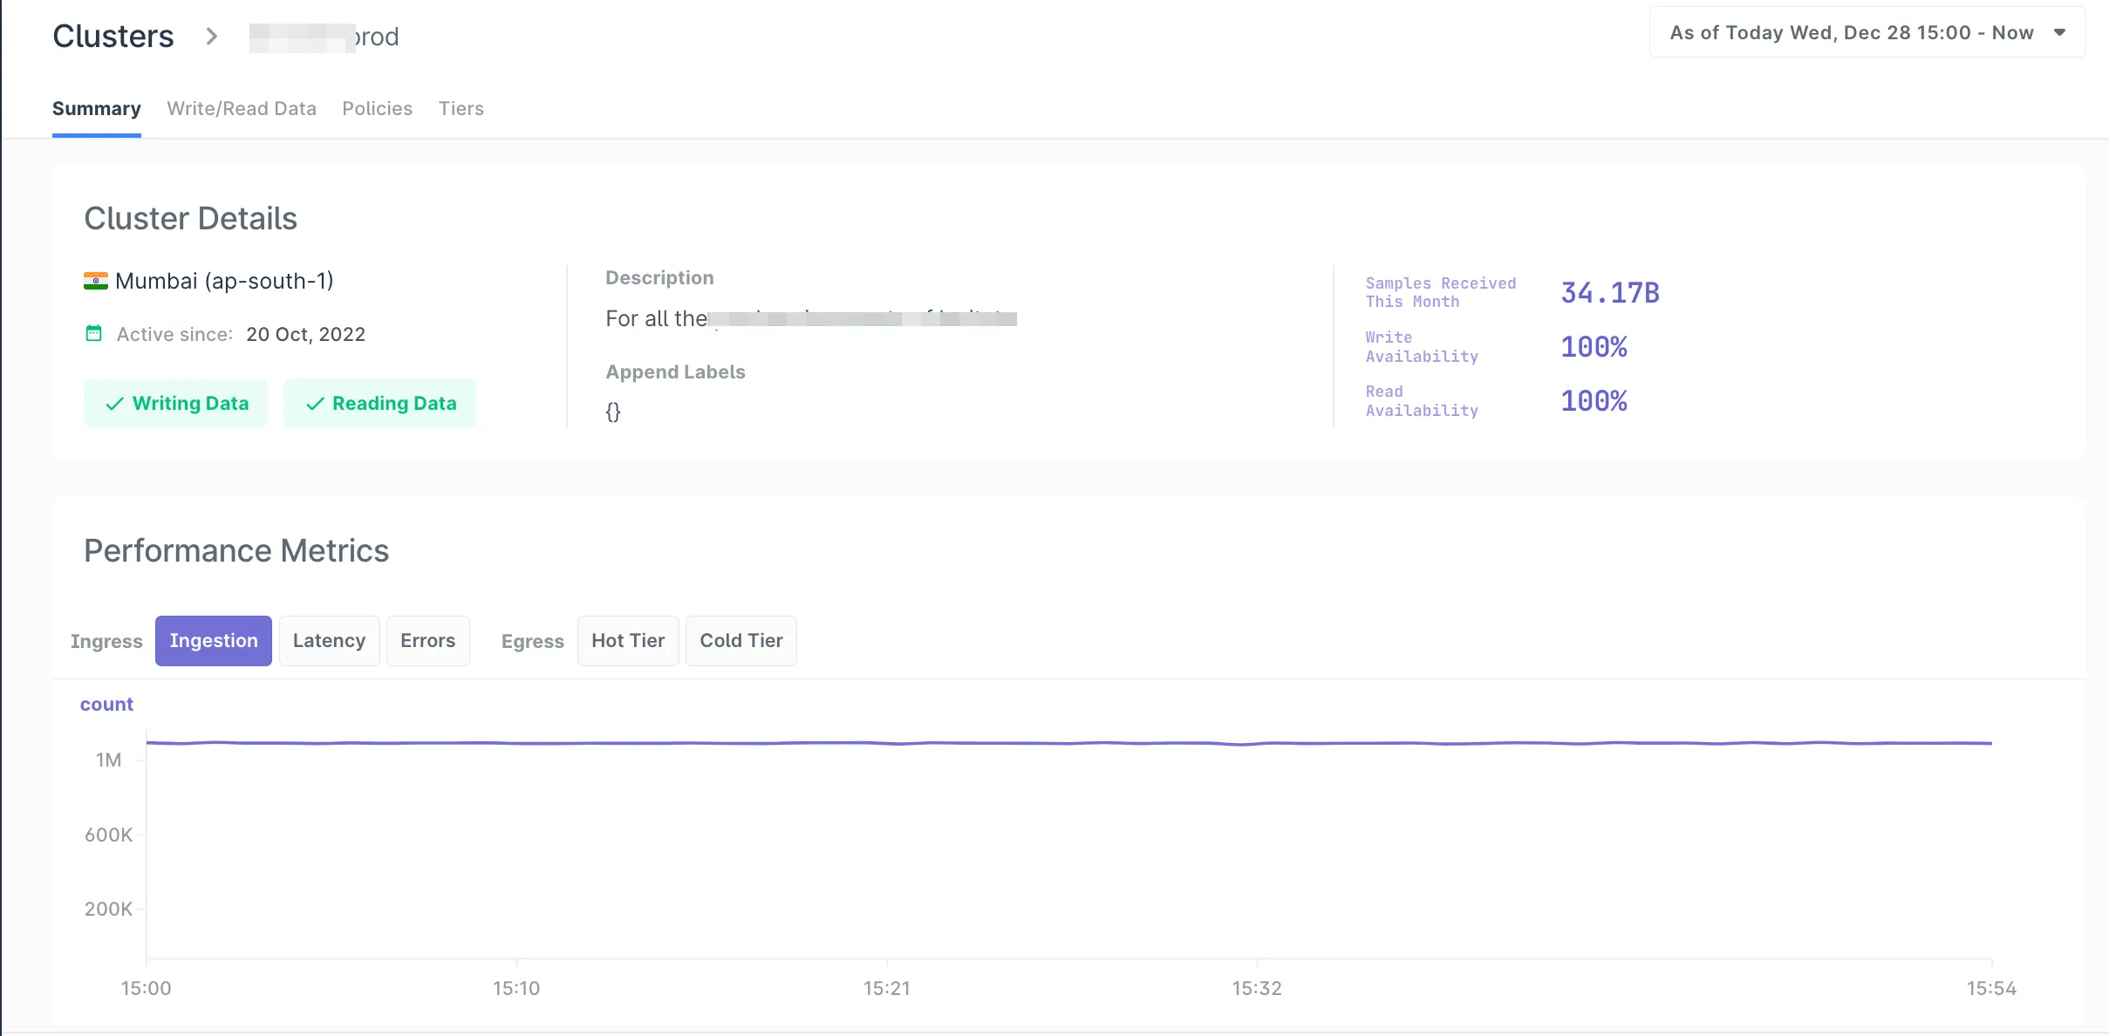Switch to the Write/Read Data tab
The height and width of the screenshot is (1036, 2109).
[x=242, y=108]
